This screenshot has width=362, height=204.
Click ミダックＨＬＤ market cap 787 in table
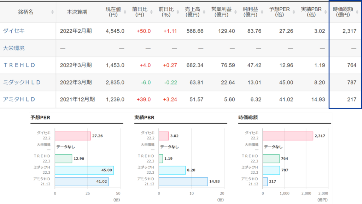click(x=352, y=82)
